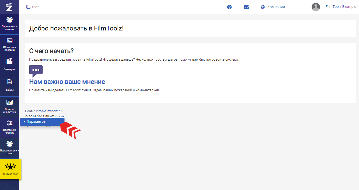The width and height of the screenshot is (359, 190).
Task: Open the Сценарии sidebar section
Action: click(x=10, y=65)
